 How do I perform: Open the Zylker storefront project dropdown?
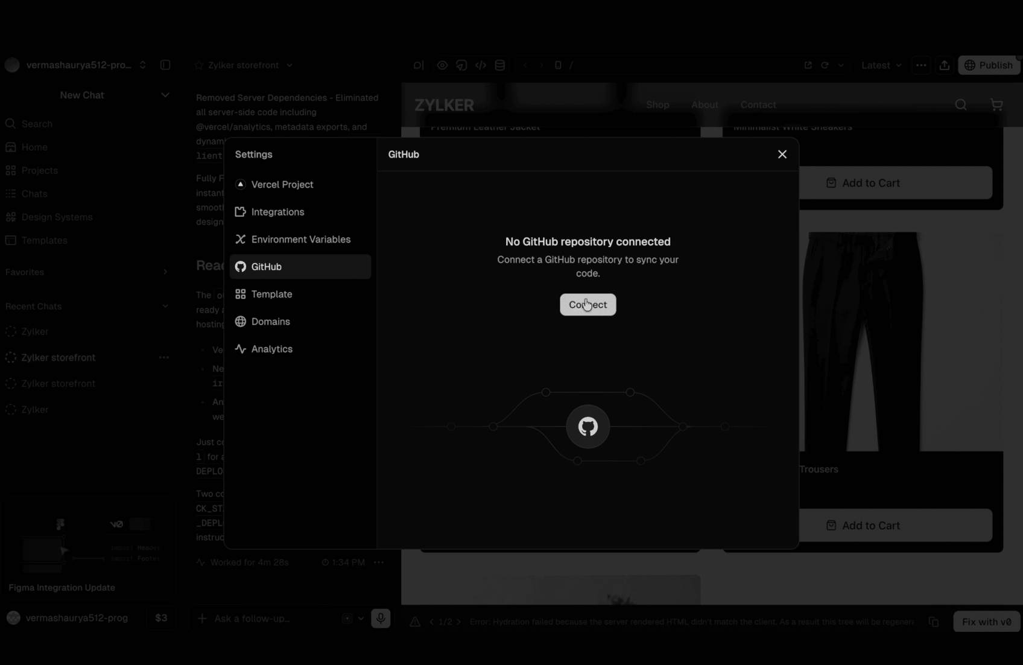(x=289, y=65)
